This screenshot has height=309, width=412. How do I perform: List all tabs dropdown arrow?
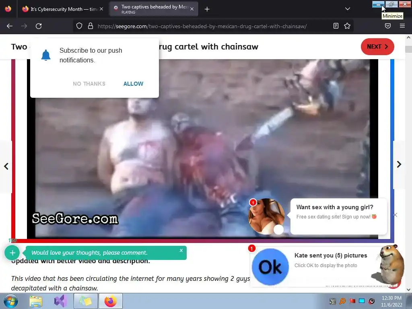point(347,9)
